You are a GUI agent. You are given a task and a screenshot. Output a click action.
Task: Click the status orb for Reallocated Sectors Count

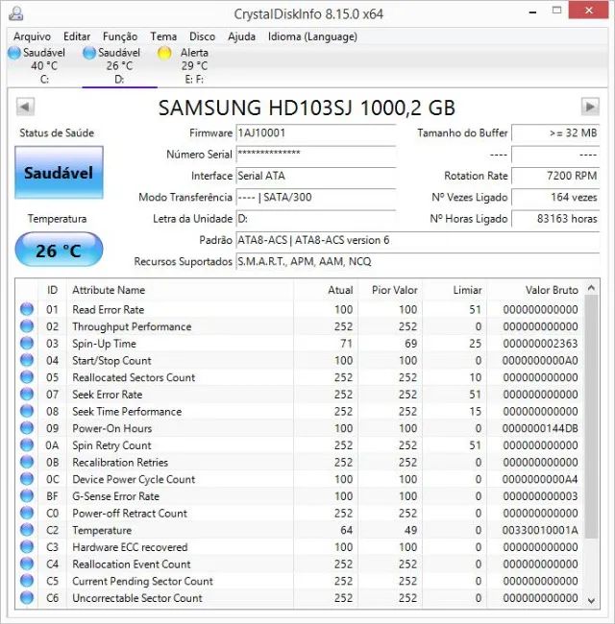pyautogui.click(x=27, y=377)
